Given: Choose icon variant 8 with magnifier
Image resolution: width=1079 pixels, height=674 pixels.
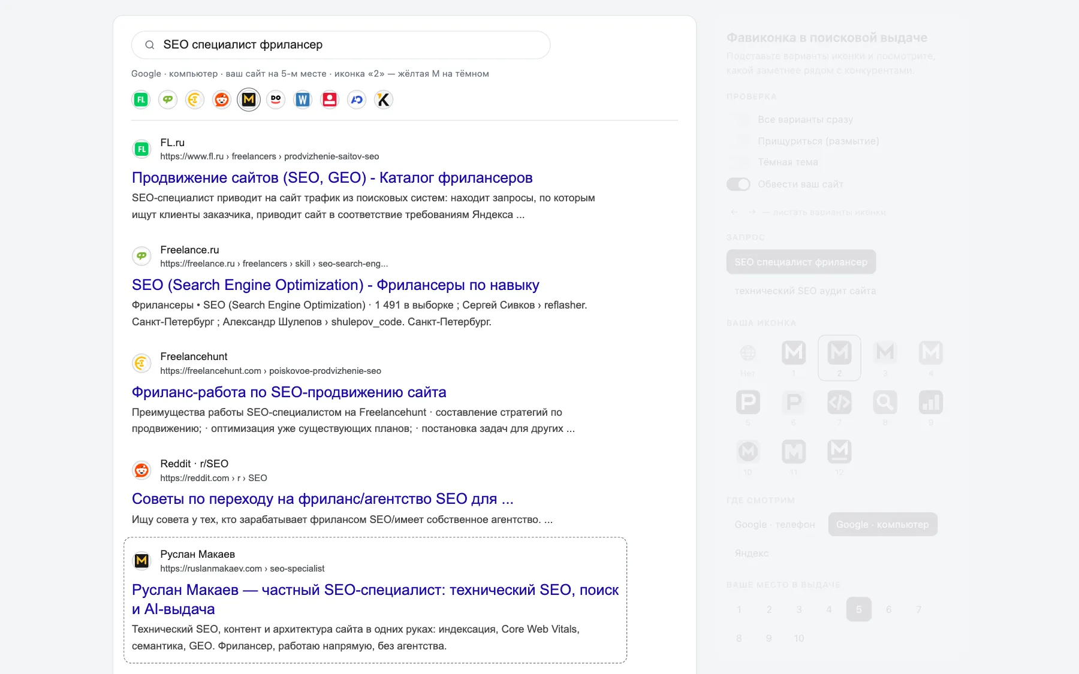Looking at the screenshot, I should click(885, 408).
